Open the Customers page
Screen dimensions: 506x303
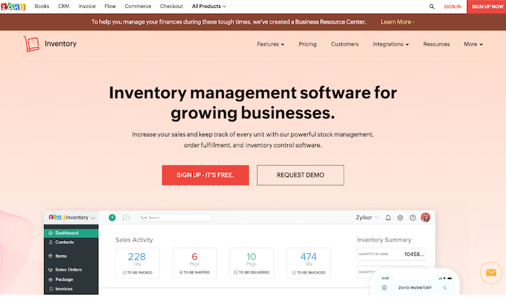[x=345, y=44]
